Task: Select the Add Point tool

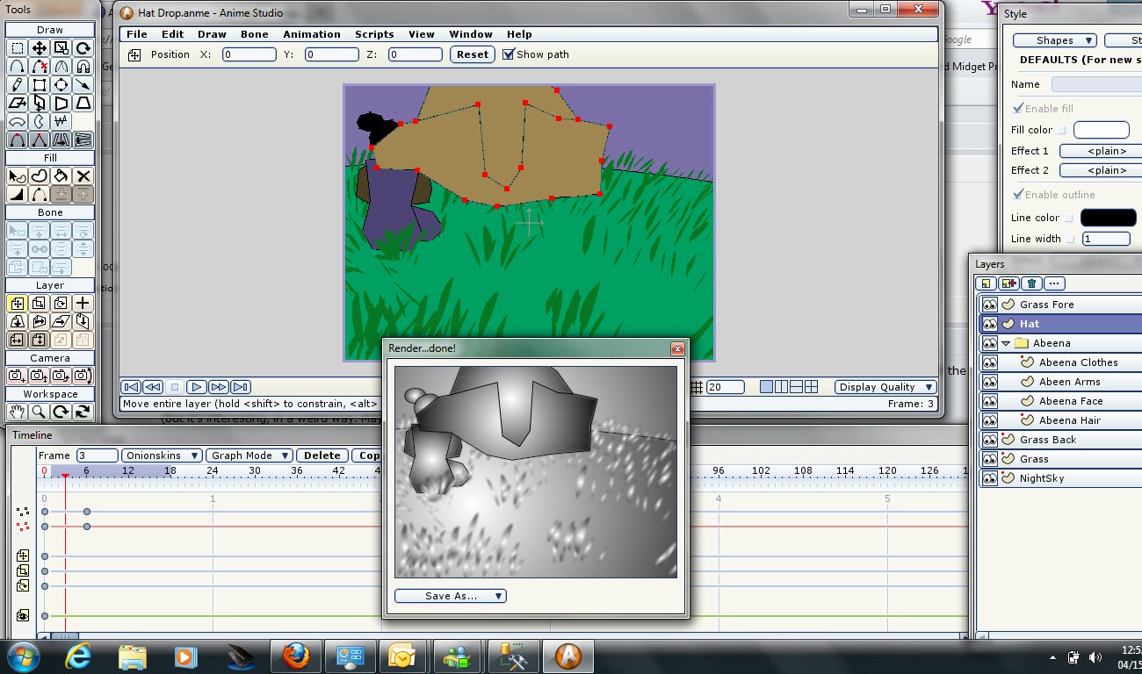Action: pos(17,67)
